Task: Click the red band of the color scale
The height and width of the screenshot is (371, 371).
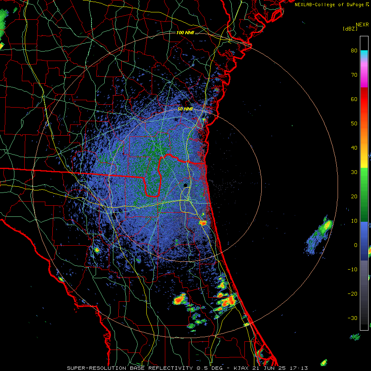Action: tap(364, 99)
